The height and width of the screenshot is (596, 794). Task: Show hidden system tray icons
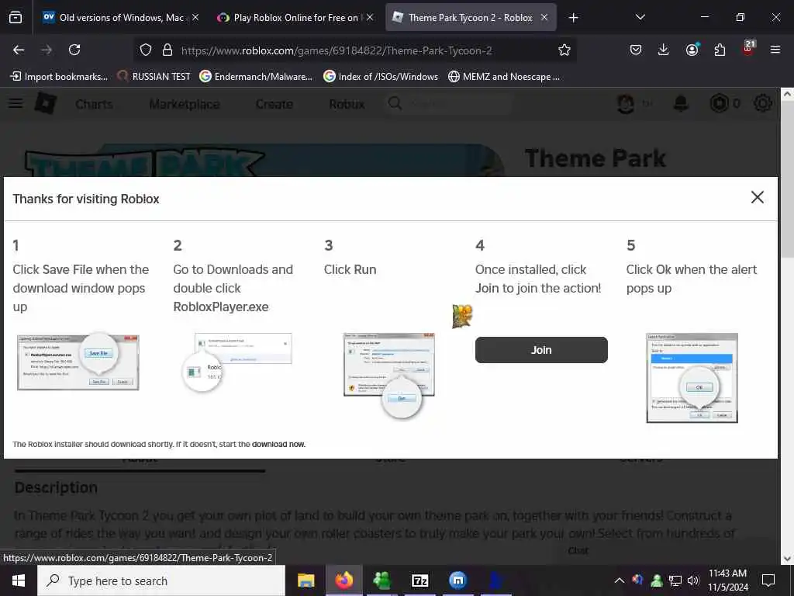(x=620, y=580)
